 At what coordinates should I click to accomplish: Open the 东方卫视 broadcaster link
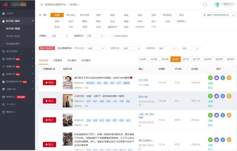click(x=143, y=80)
